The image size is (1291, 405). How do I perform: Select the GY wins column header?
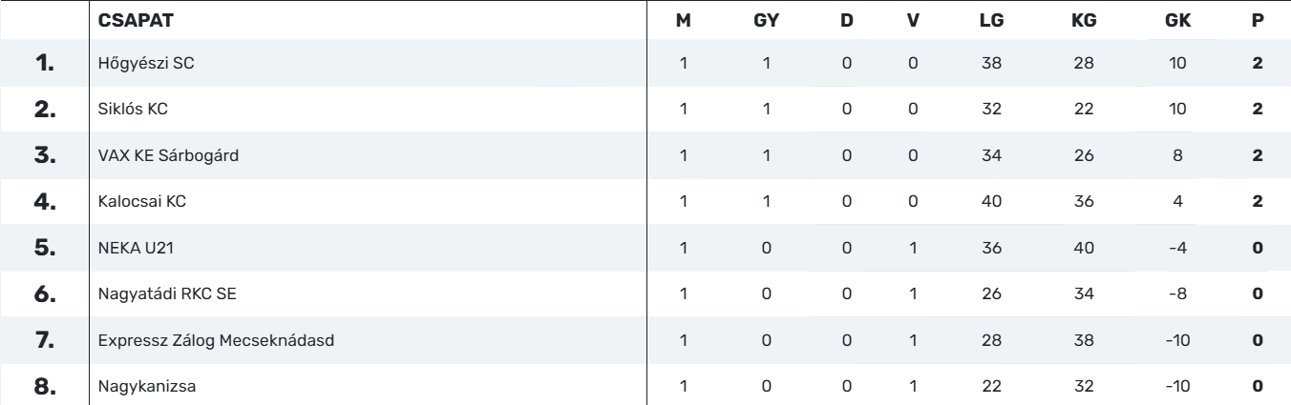click(765, 19)
